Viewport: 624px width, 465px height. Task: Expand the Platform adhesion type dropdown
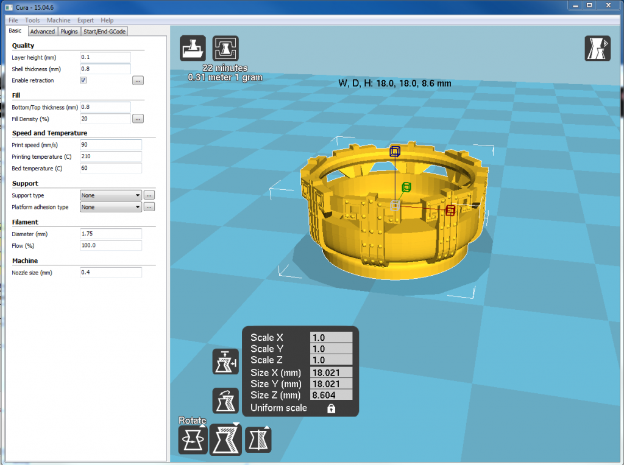[x=111, y=207]
